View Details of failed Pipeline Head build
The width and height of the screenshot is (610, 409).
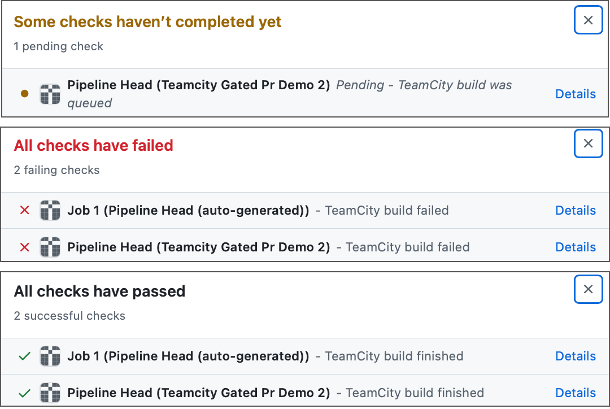576,247
